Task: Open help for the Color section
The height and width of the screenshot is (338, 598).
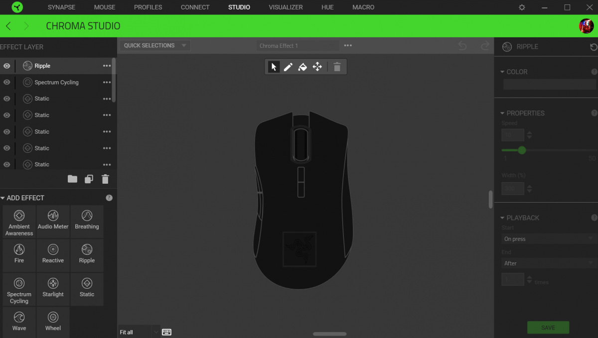Action: coord(594,72)
